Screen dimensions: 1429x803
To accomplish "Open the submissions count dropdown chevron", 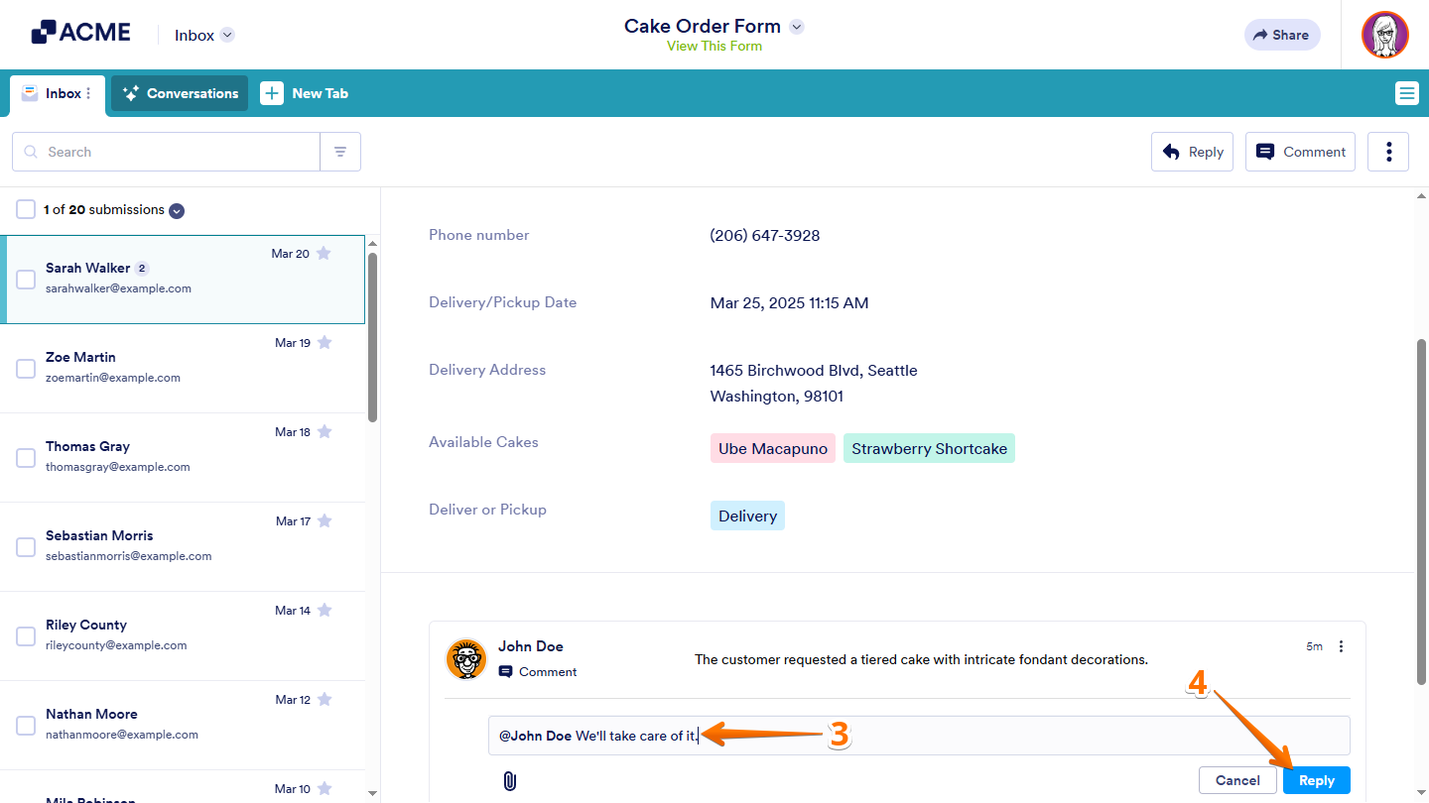I will tap(176, 210).
